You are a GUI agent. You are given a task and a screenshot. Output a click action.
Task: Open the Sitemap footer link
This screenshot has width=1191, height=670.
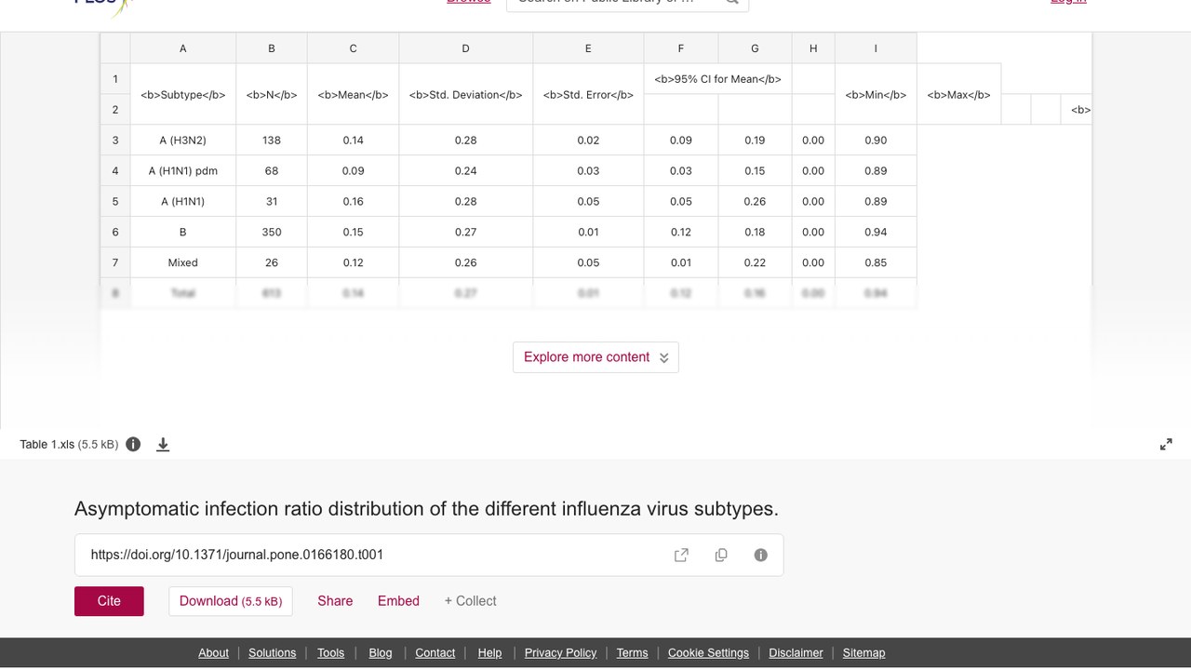click(x=863, y=652)
